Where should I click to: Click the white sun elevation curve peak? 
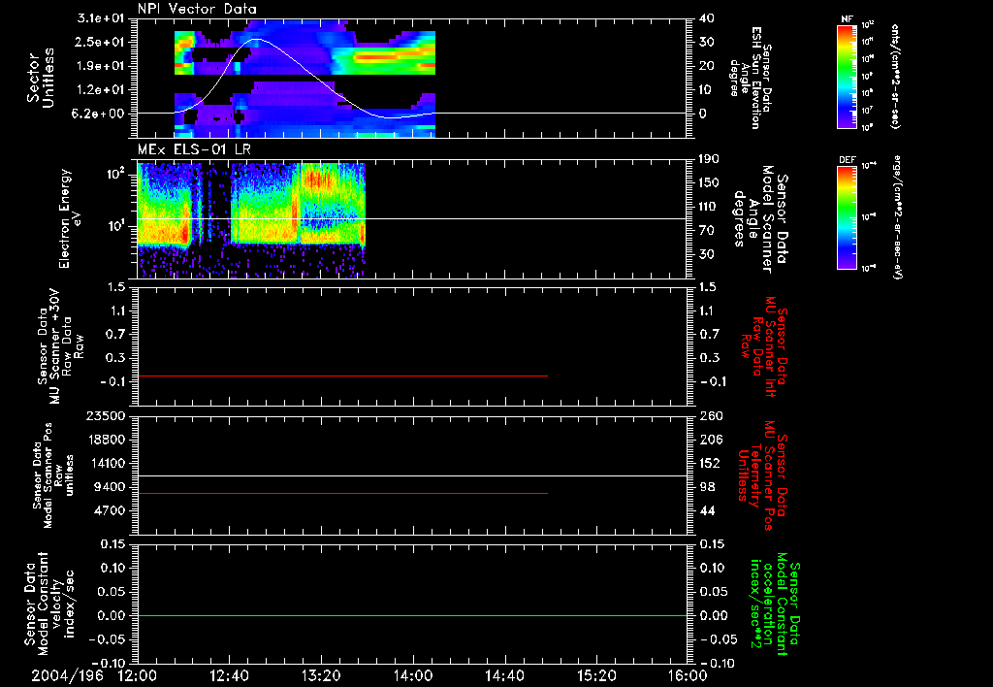pos(256,39)
